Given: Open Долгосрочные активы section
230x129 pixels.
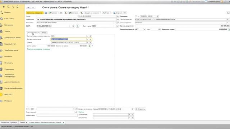Looking at the screenshot, I should [x=13, y=38].
